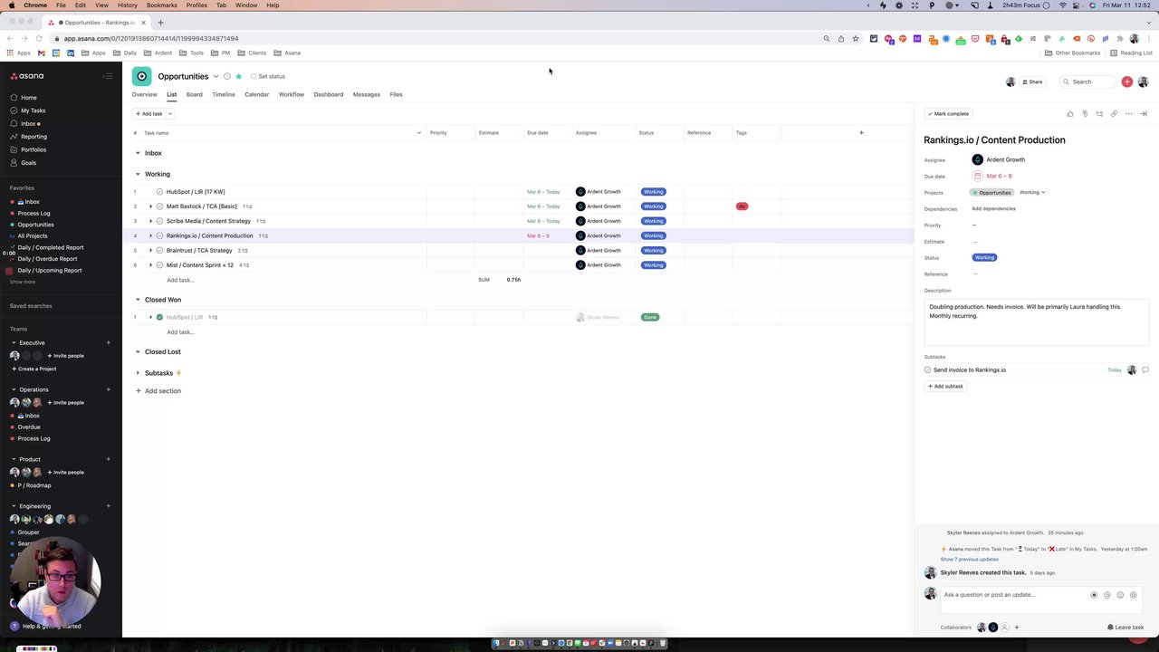Open Goals in the sidebar
Image resolution: width=1159 pixels, height=652 pixels.
pyautogui.click(x=28, y=163)
